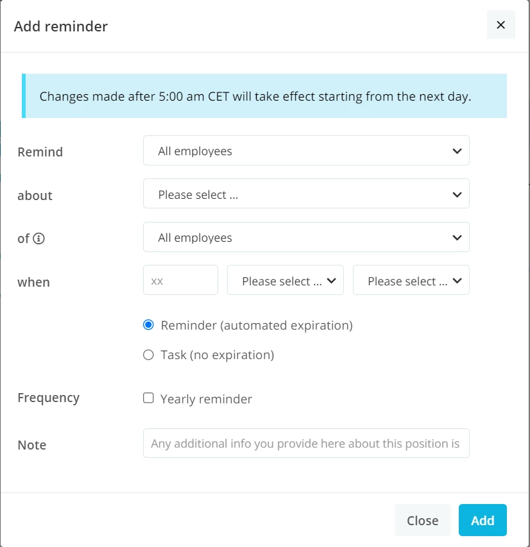Image resolution: width=530 pixels, height=547 pixels.
Task: Click the Close button
Action: click(422, 520)
